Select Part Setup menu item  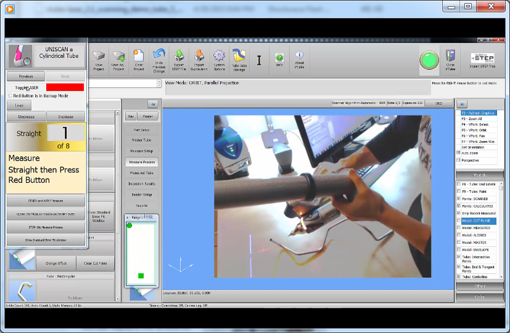[141, 130]
